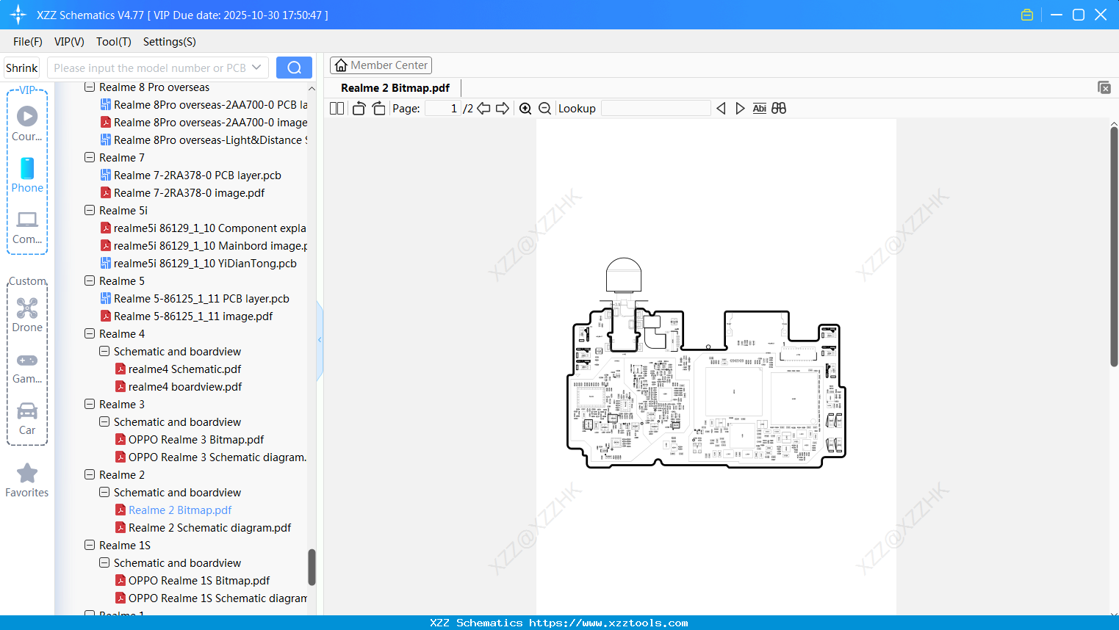Zoom in on the PDF
Screen dimensions: 1119x630
click(525, 109)
